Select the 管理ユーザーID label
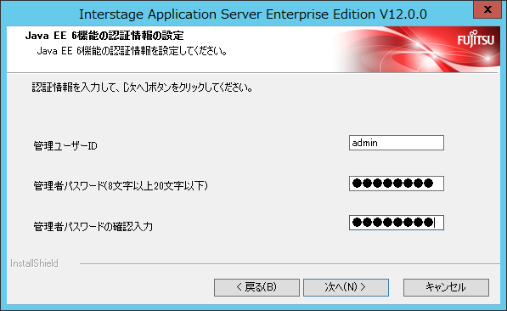 tap(65, 146)
